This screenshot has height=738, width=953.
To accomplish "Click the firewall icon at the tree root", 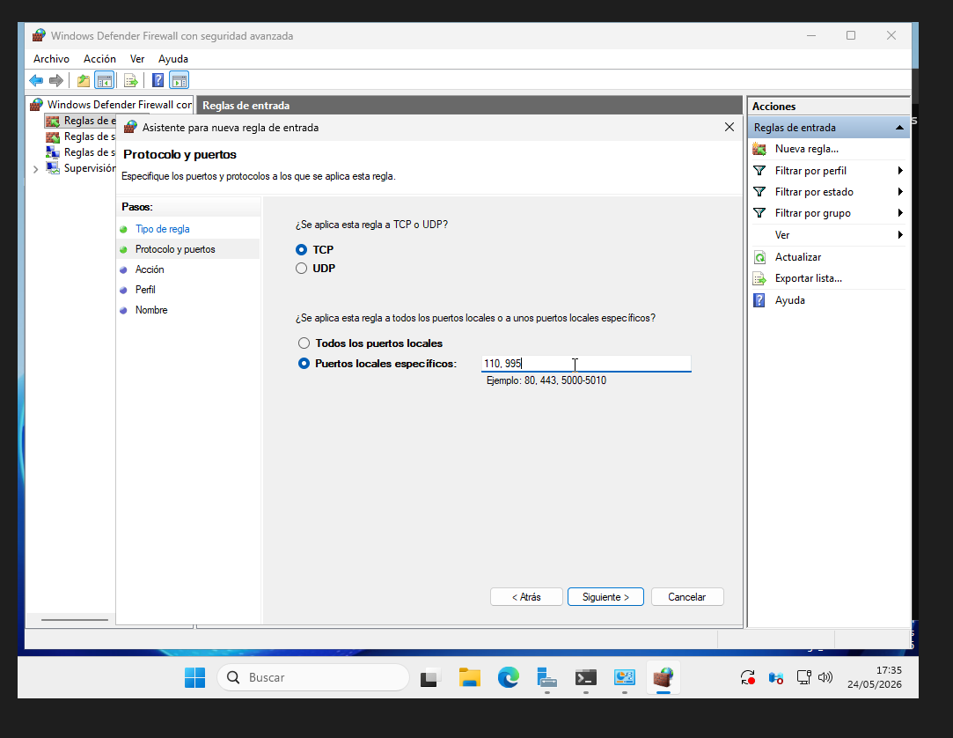I will click(37, 105).
